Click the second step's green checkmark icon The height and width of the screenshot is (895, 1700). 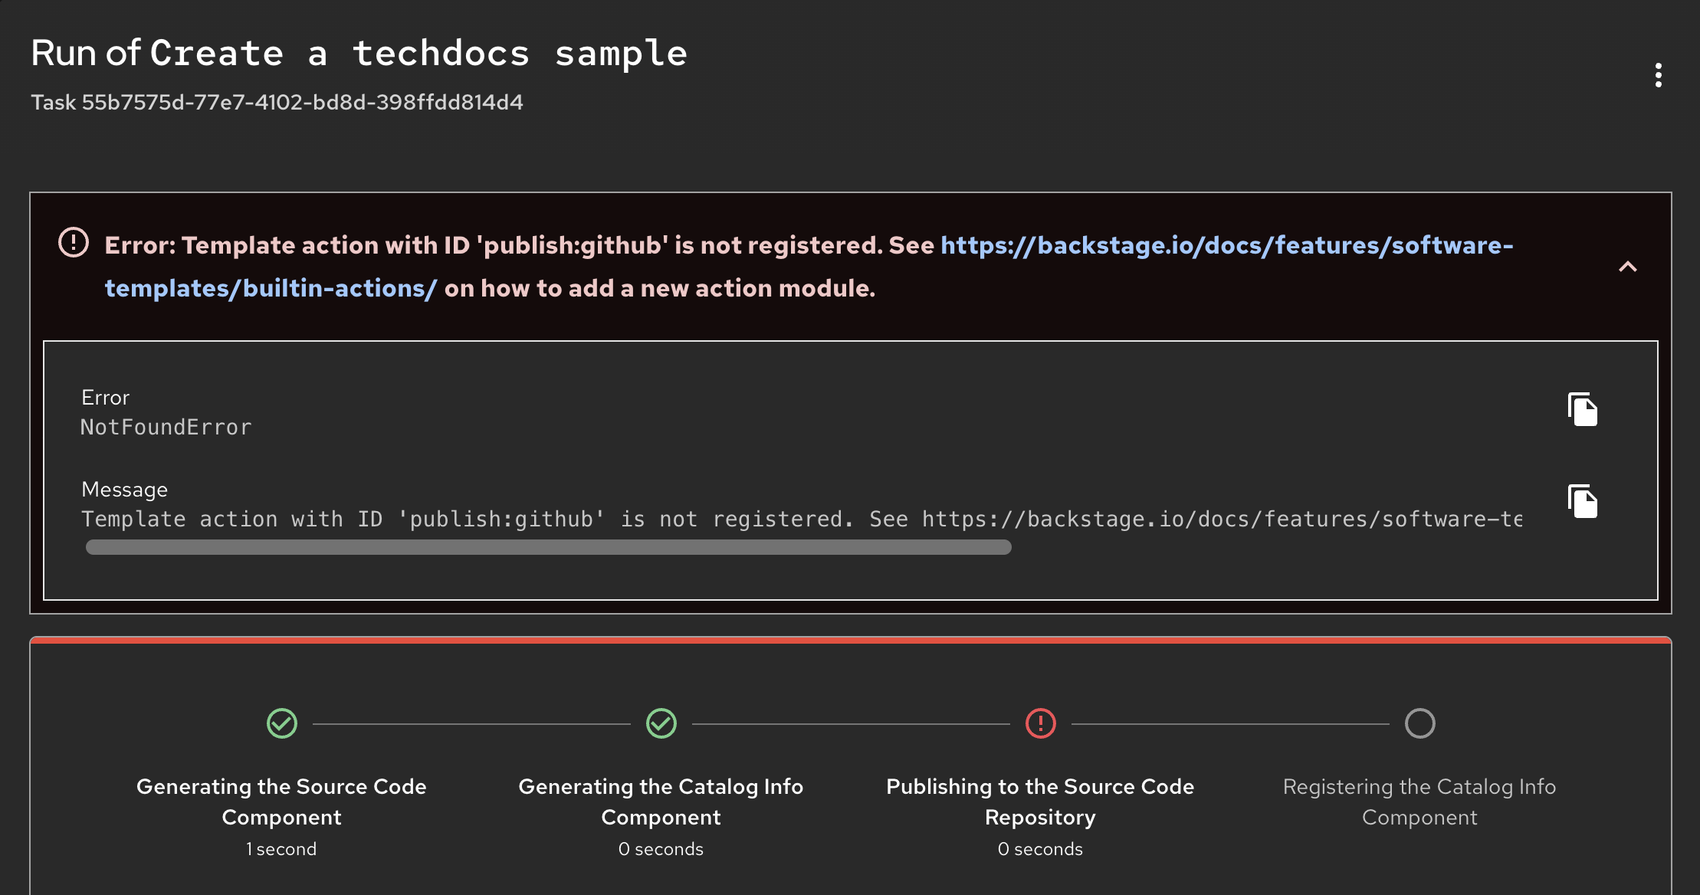pos(661,723)
